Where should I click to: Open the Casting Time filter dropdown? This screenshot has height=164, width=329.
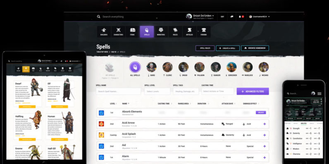[217, 91]
